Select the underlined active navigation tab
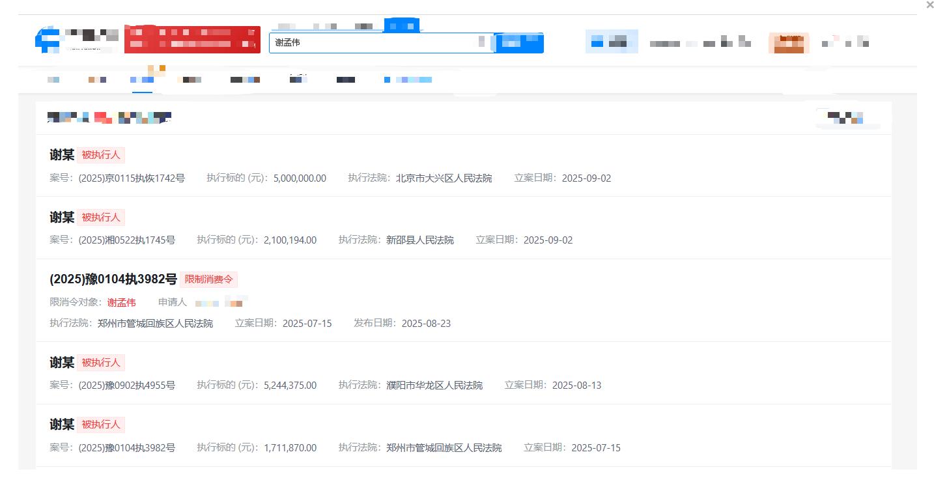934x478 pixels. (142, 79)
